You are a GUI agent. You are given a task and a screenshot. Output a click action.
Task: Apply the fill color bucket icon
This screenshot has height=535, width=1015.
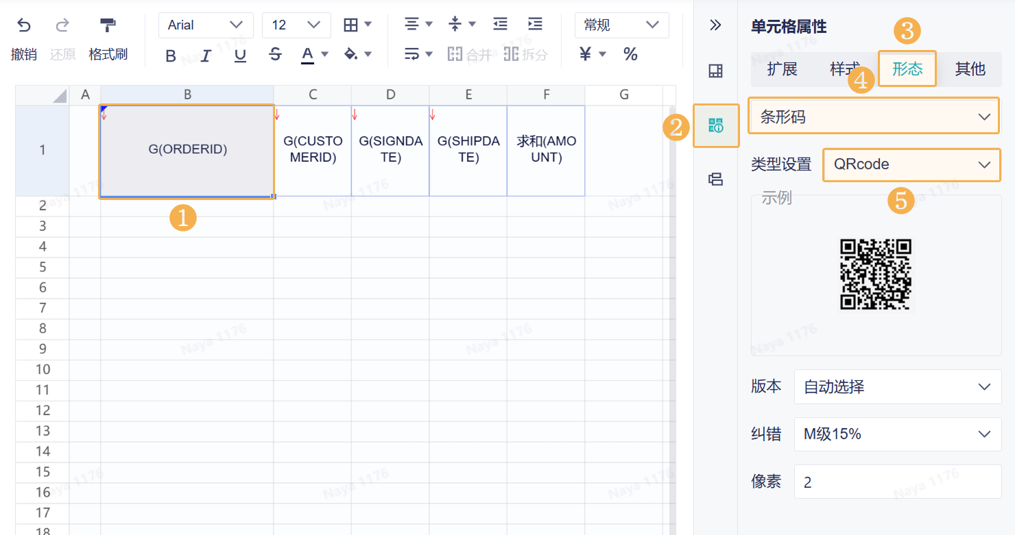[x=350, y=54]
